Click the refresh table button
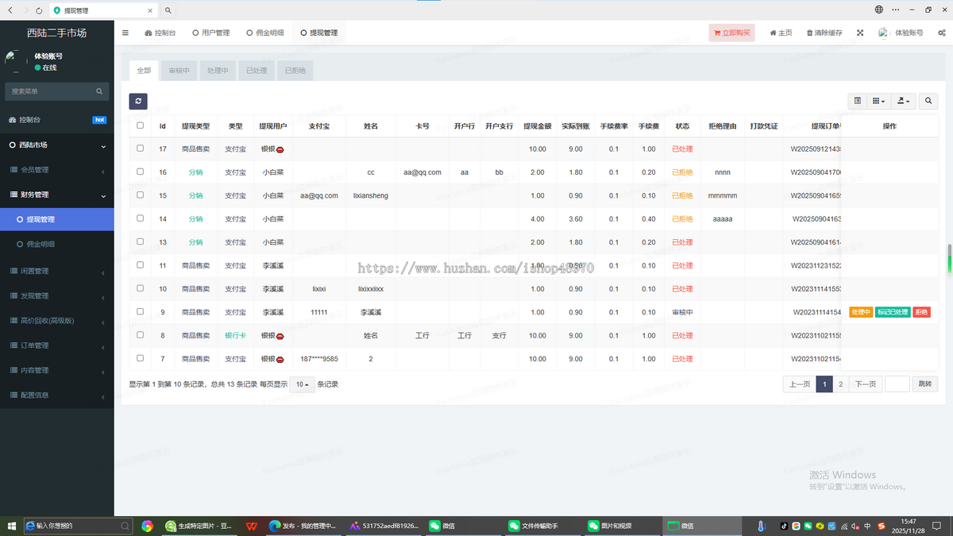 tap(138, 101)
